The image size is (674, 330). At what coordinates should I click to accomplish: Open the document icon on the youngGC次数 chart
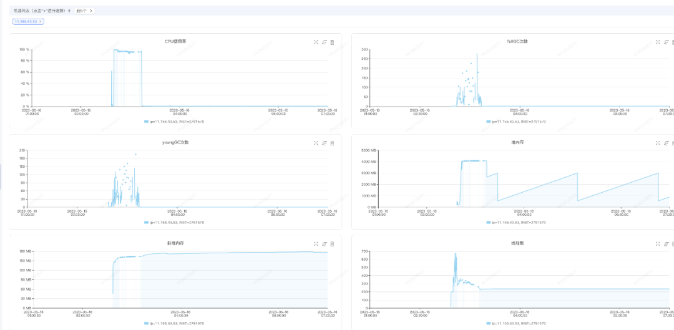(x=332, y=143)
